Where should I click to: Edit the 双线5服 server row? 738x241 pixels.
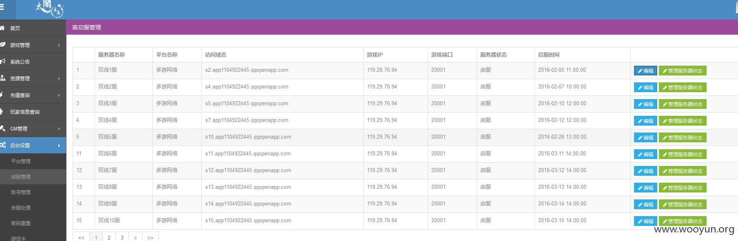[x=645, y=137]
